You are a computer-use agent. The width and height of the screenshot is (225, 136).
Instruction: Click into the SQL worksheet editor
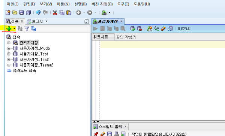[162, 80]
